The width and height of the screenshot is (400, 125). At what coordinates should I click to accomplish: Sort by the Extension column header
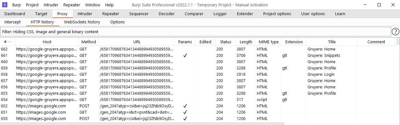tap(294, 42)
